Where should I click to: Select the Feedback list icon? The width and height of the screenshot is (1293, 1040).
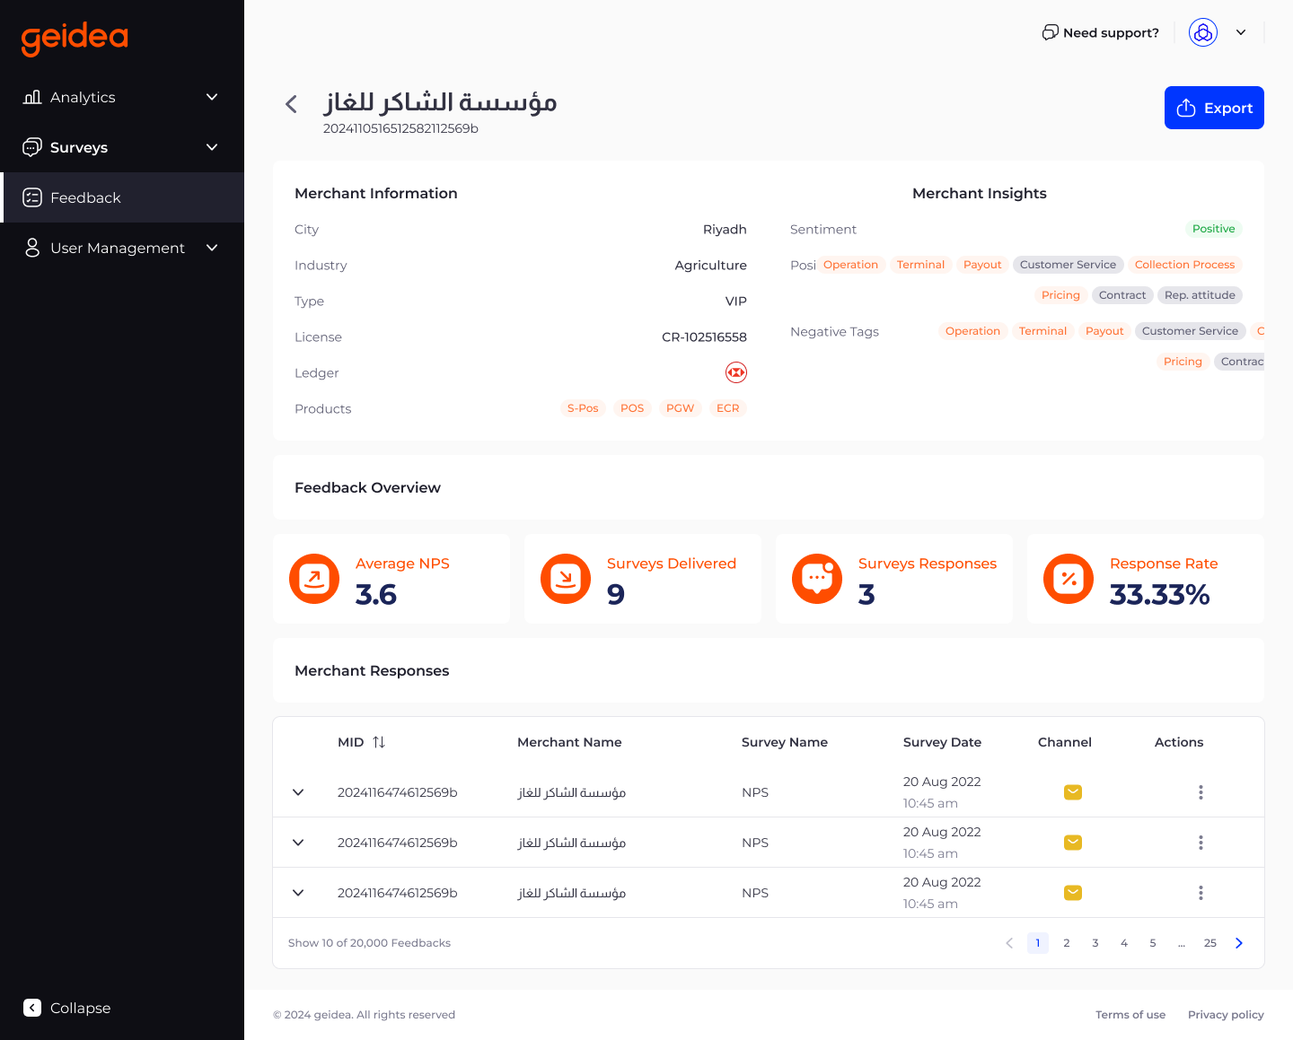coord(32,197)
